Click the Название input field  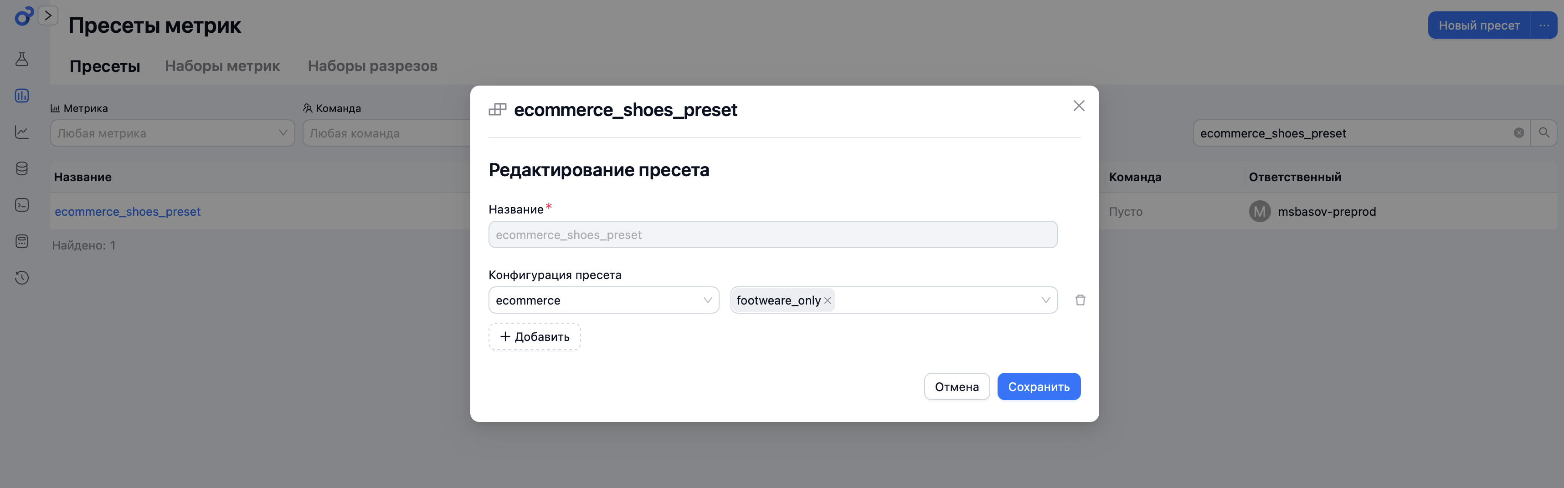[773, 234]
